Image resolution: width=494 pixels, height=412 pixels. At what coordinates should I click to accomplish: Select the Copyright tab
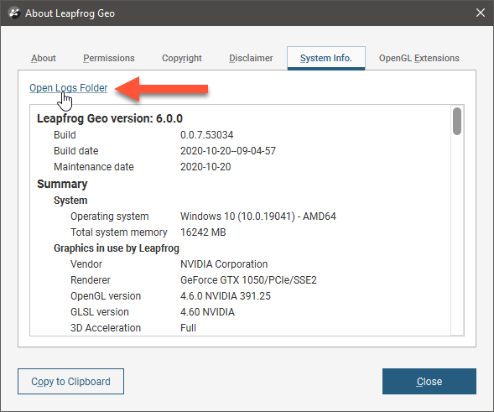point(182,58)
